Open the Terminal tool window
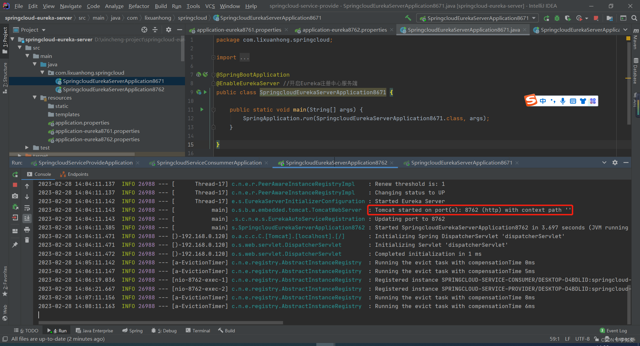The height and width of the screenshot is (346, 640). [x=198, y=331]
